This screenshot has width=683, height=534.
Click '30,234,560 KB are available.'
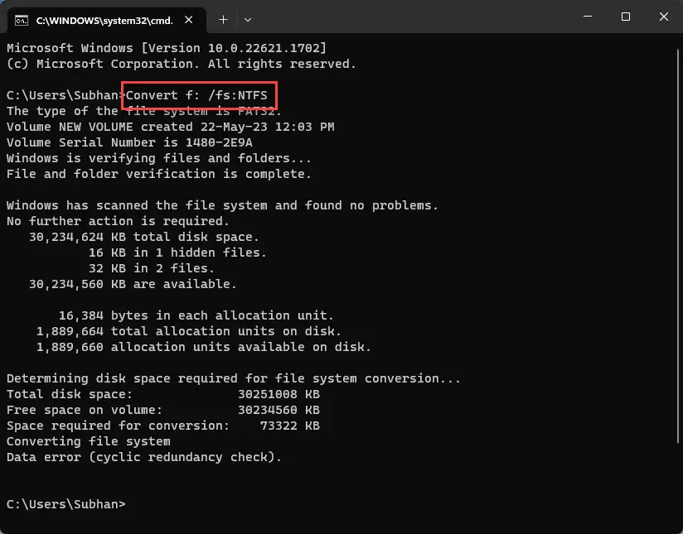(133, 284)
